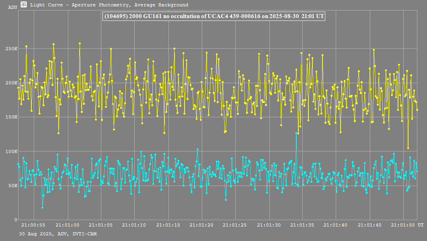This screenshot has width=427, height=241.
Task: Click the UT label at the axis end
Action: click(420, 225)
